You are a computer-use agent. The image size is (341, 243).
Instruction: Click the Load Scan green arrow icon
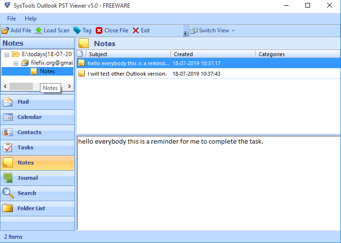pos(39,30)
